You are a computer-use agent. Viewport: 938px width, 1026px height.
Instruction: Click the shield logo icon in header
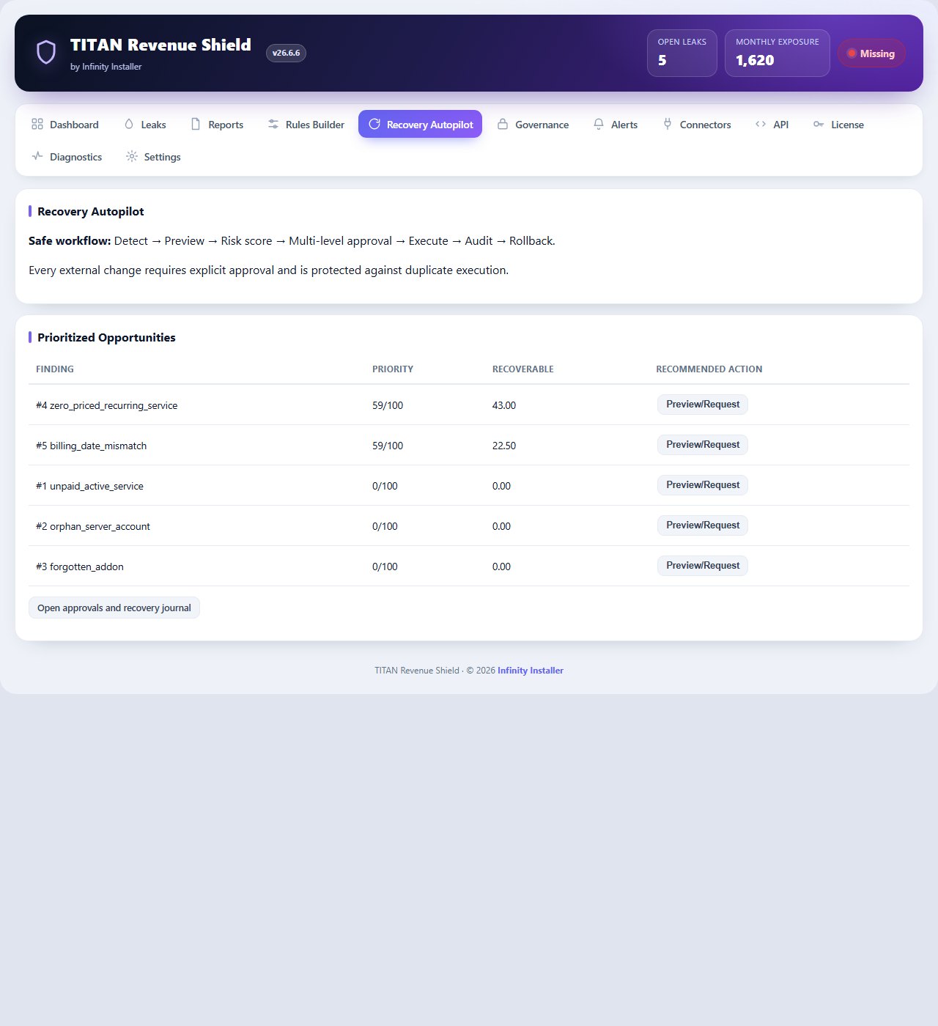[46, 53]
